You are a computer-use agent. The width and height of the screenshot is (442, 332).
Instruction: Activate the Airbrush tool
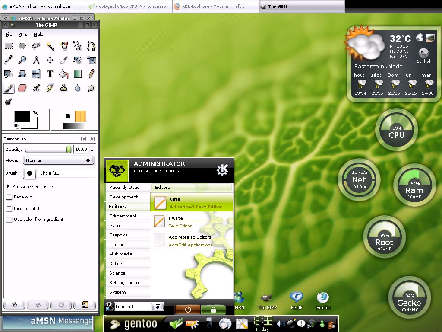pos(36,88)
